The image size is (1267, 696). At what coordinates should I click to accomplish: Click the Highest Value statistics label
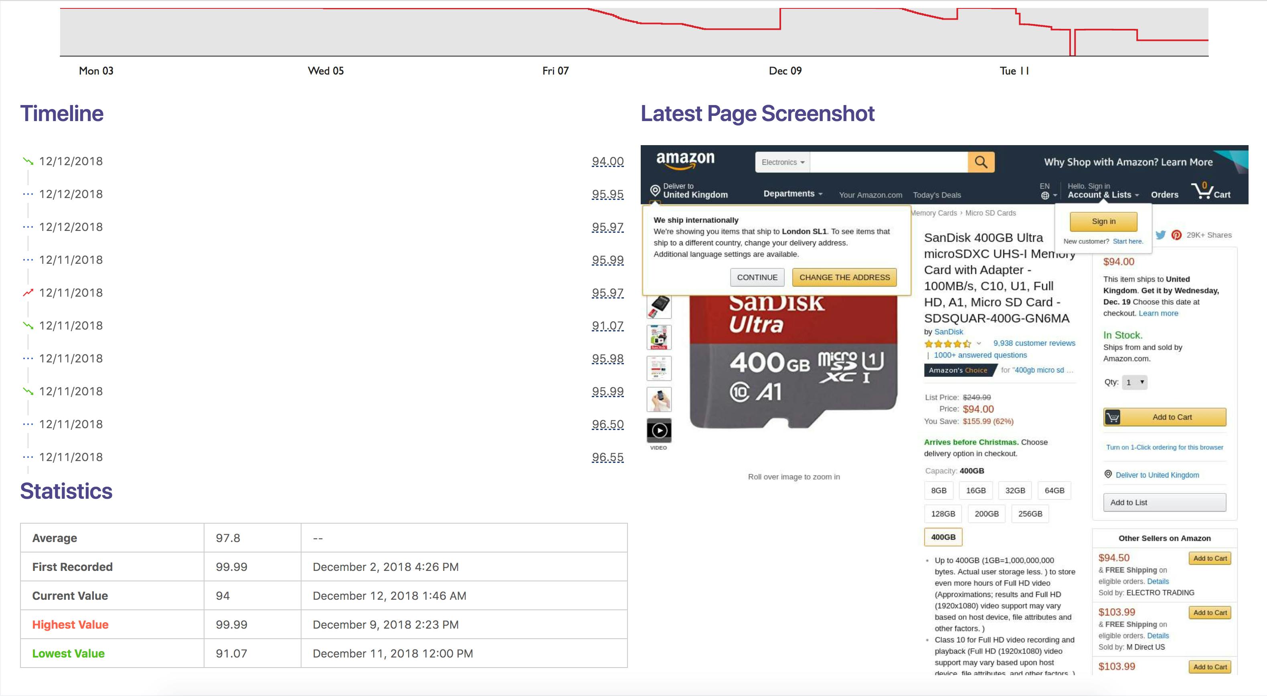pyautogui.click(x=70, y=625)
